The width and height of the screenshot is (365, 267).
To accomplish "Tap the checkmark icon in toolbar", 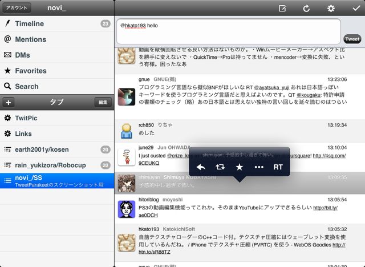I will (x=356, y=9).
